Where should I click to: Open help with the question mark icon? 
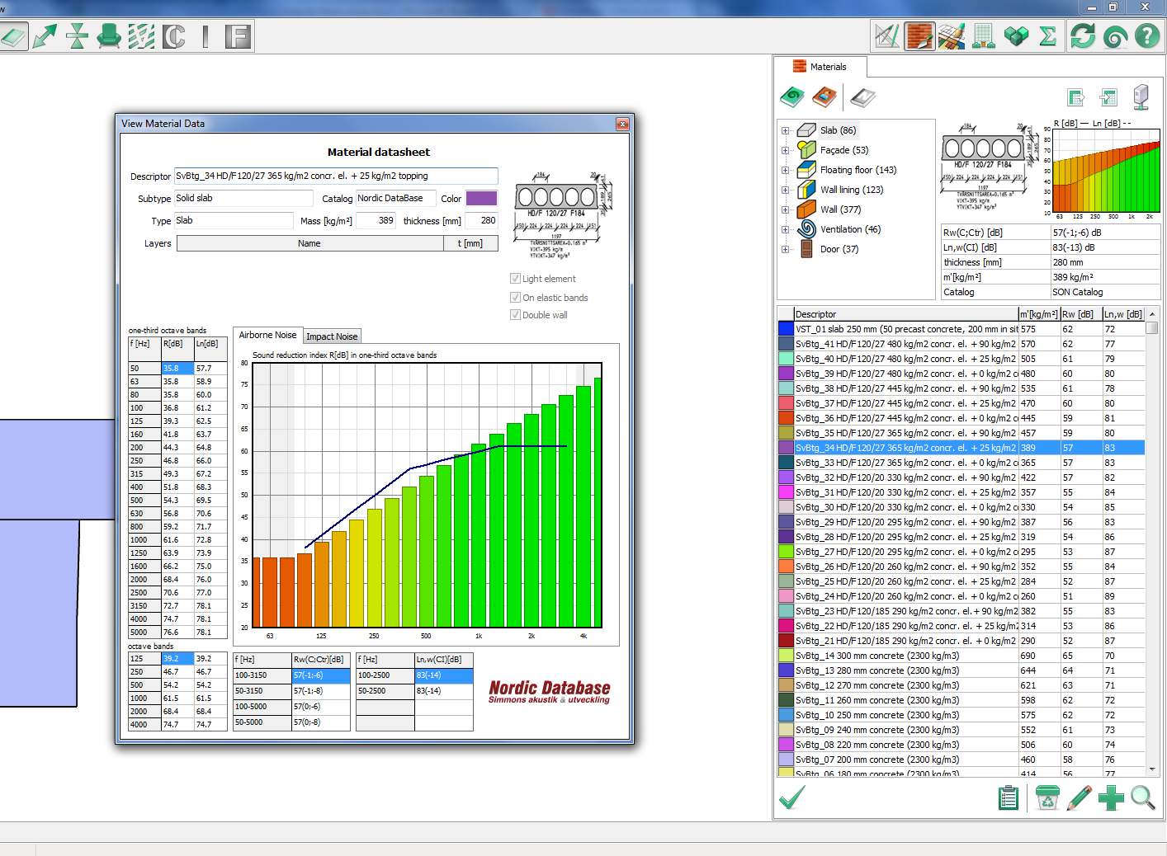click(1146, 36)
